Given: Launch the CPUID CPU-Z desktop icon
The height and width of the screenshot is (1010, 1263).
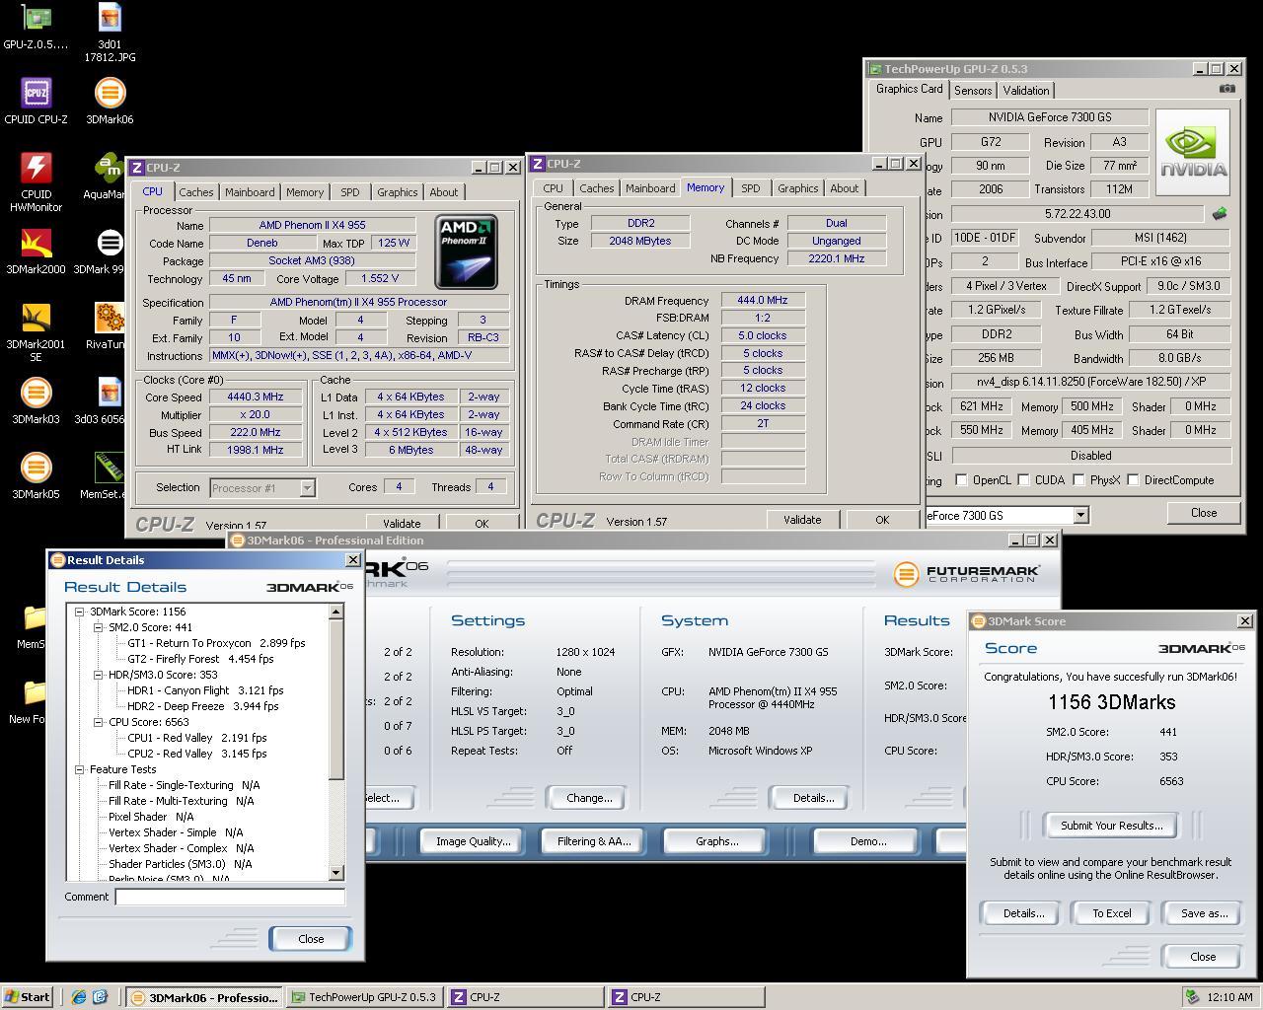Looking at the screenshot, I should tap(36, 93).
